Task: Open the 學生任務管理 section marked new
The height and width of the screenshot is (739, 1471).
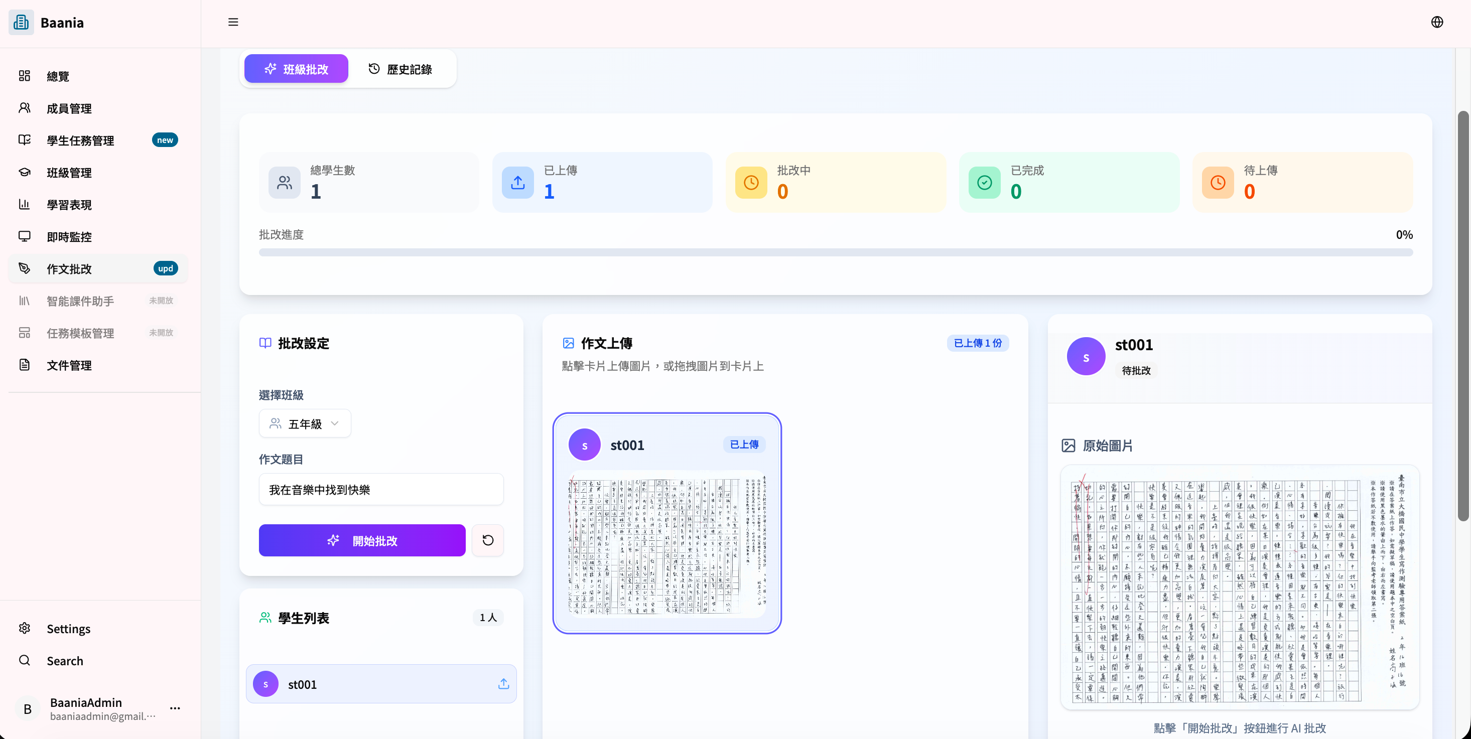Action: click(x=80, y=140)
